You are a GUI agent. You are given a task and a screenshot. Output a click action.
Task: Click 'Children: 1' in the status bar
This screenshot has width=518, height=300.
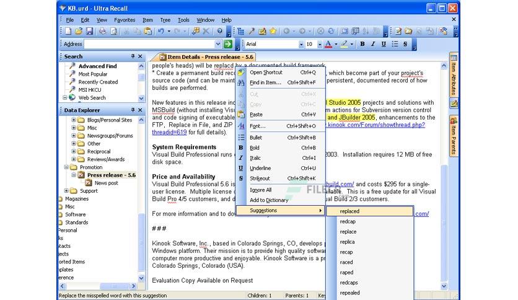click(x=260, y=296)
